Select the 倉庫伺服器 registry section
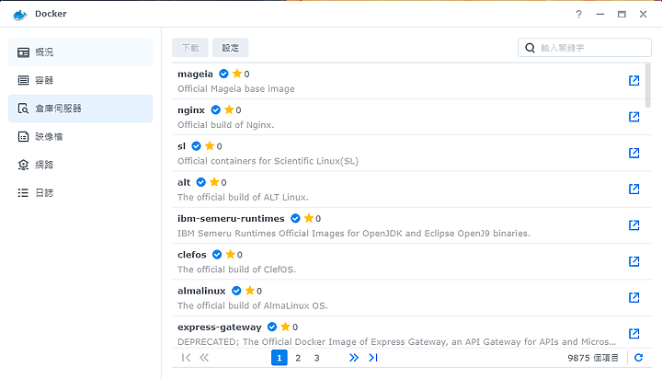The image size is (662, 379). [80, 109]
